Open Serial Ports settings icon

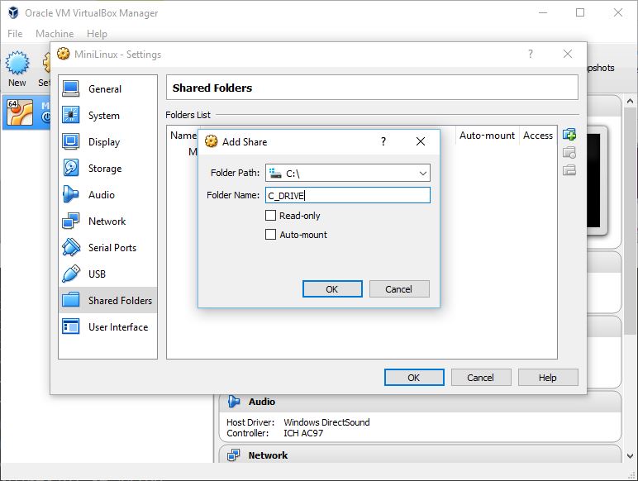(x=71, y=247)
